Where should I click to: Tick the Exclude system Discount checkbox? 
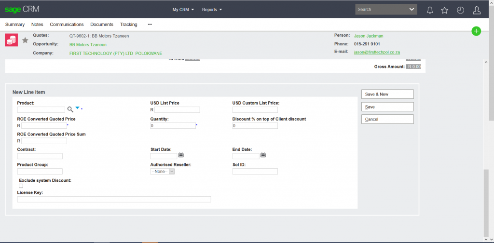point(21,186)
